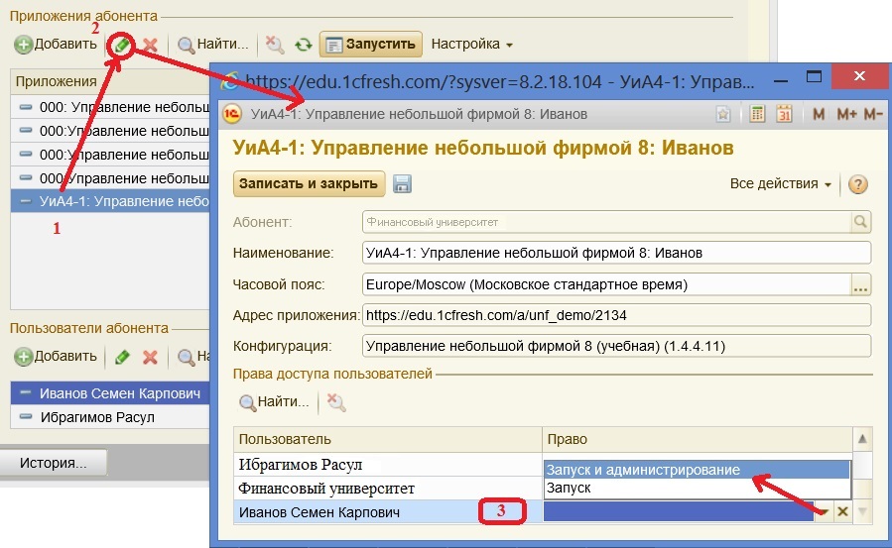The image size is (892, 548).
Task: Click the Право column header
Action: pos(697,439)
